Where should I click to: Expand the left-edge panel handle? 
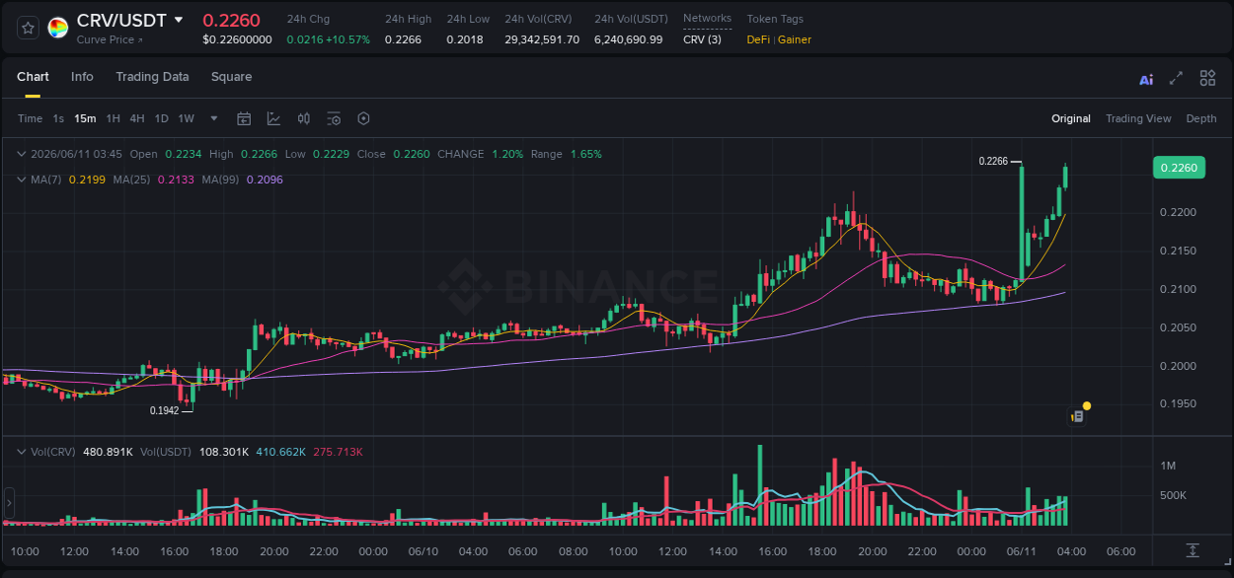click(x=7, y=502)
